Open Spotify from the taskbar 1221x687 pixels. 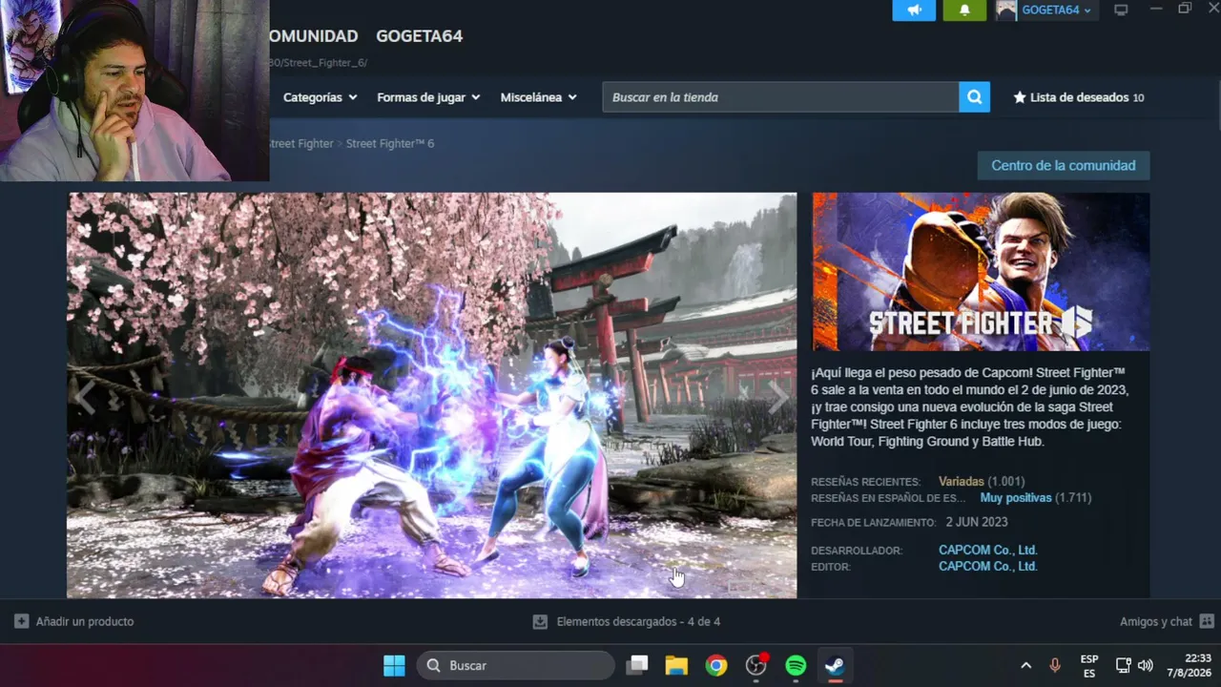pos(796,665)
